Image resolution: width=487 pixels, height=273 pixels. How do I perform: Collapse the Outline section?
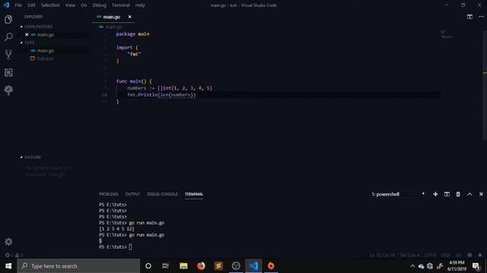point(30,157)
